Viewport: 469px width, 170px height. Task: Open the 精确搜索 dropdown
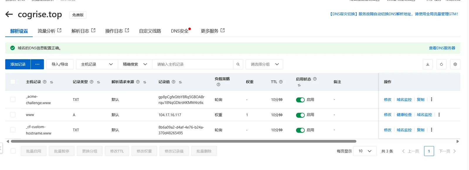[135, 64]
